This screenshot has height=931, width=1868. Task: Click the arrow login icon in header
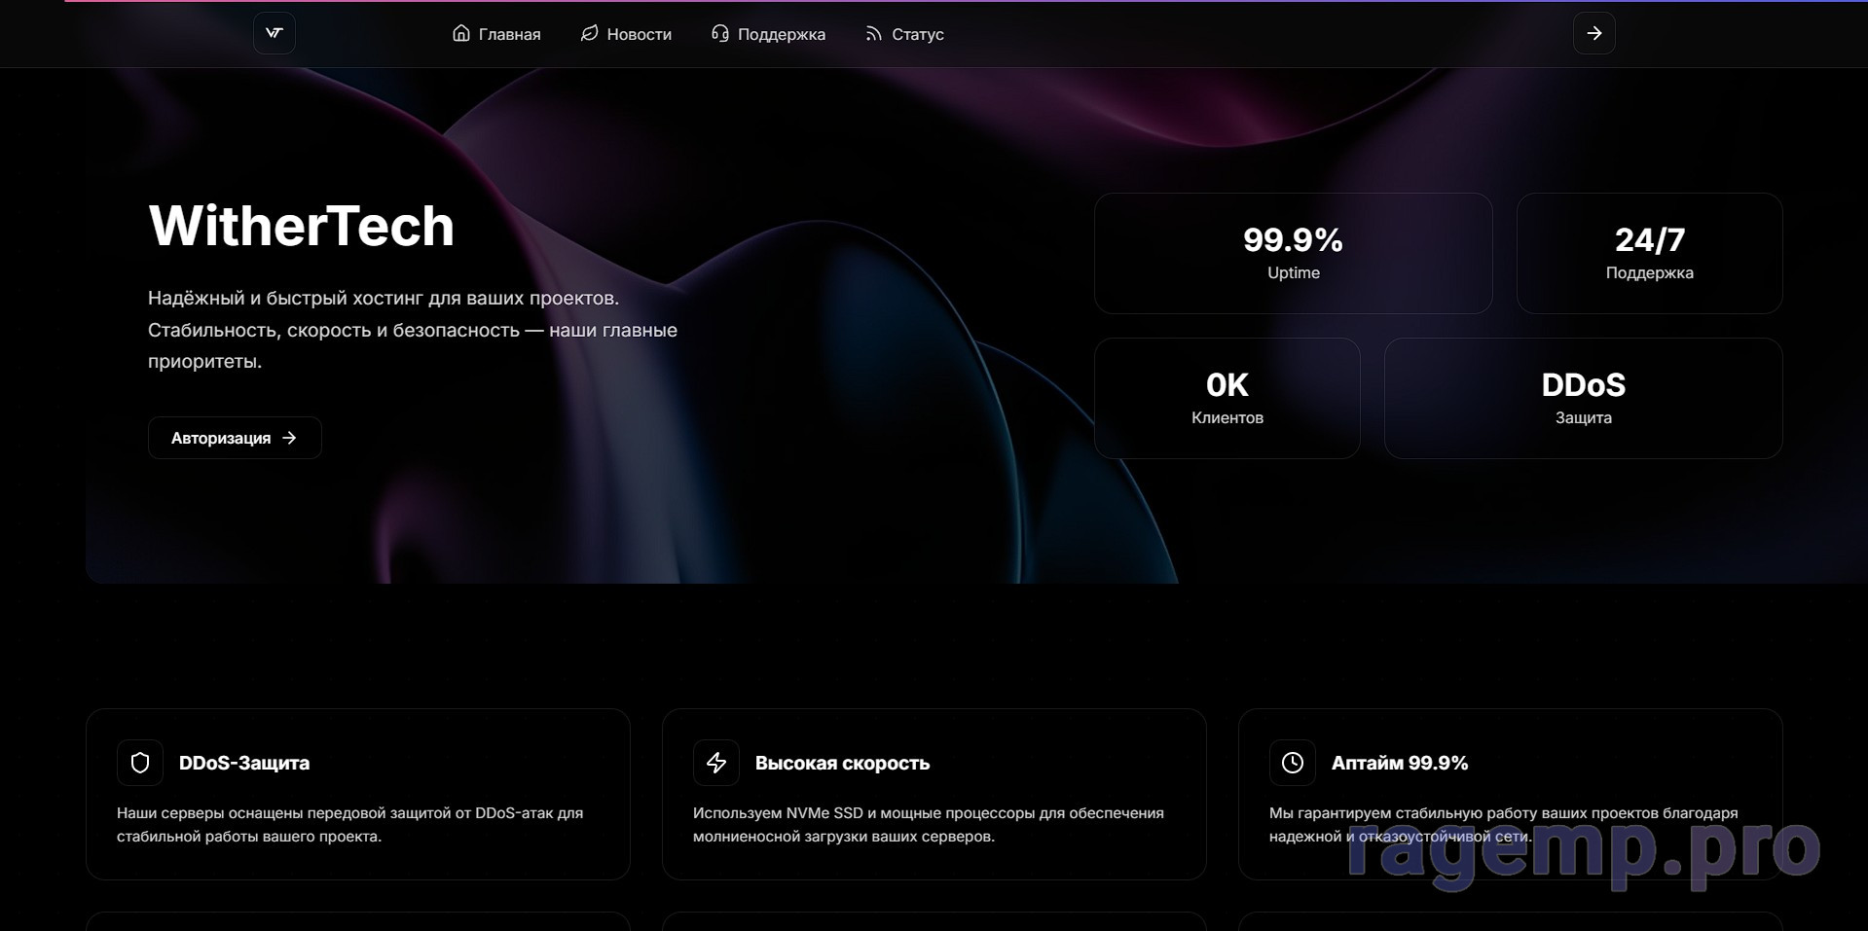[x=1593, y=33]
